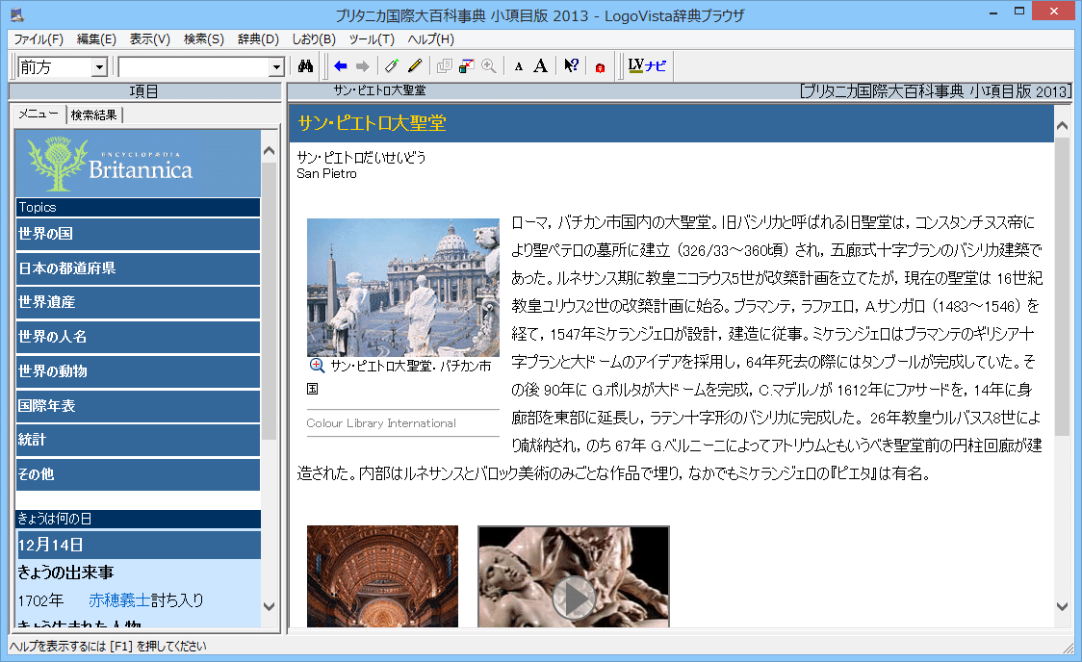This screenshot has height=662, width=1082.
Task: Play the Pietà sculpture video
Action: [574, 597]
